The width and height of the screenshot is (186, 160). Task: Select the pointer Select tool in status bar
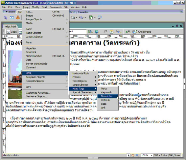pyautogui.click(x=129, y=155)
